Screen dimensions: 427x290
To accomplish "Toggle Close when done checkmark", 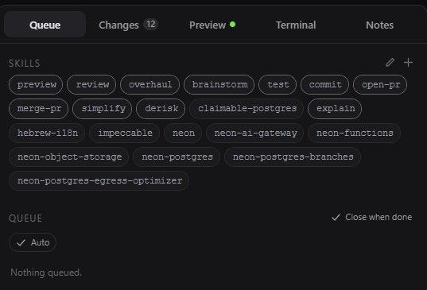I will [x=371, y=217].
